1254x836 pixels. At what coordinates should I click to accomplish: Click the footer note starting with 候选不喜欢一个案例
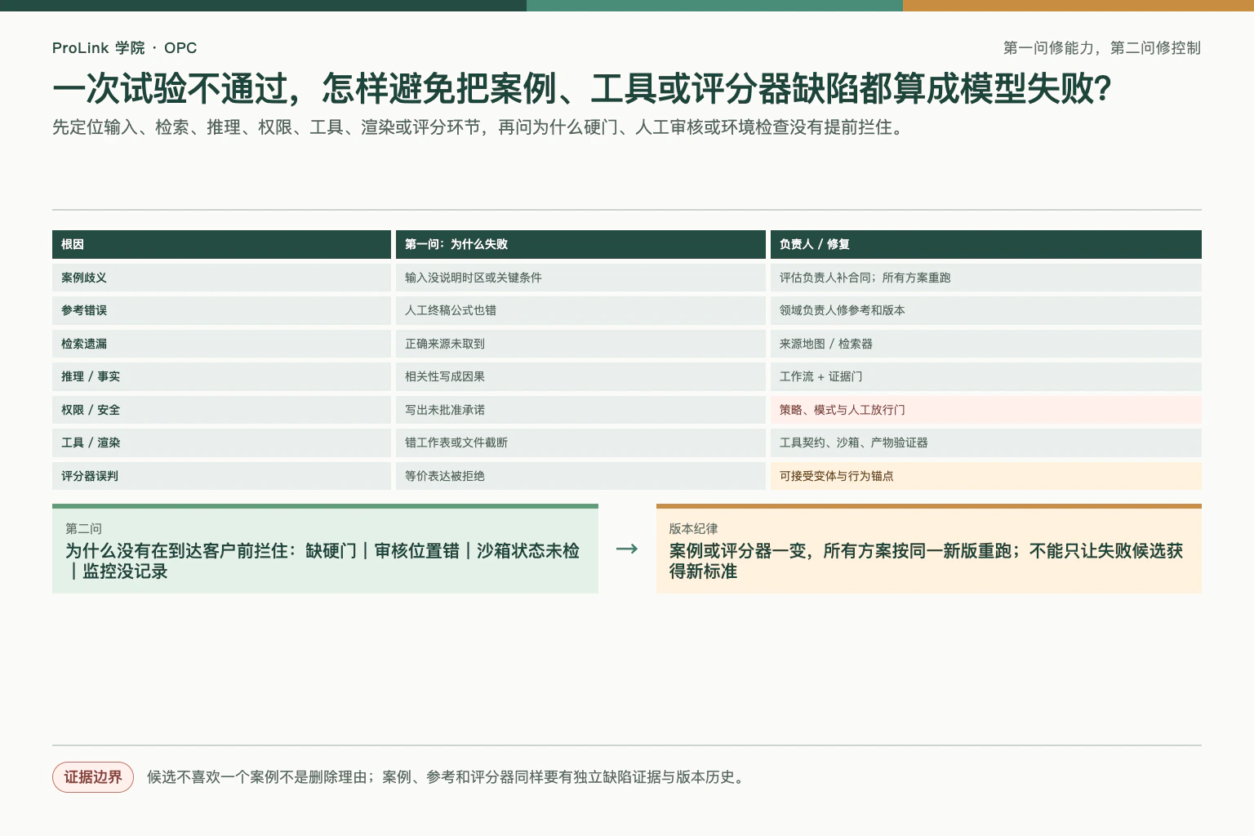click(x=447, y=777)
